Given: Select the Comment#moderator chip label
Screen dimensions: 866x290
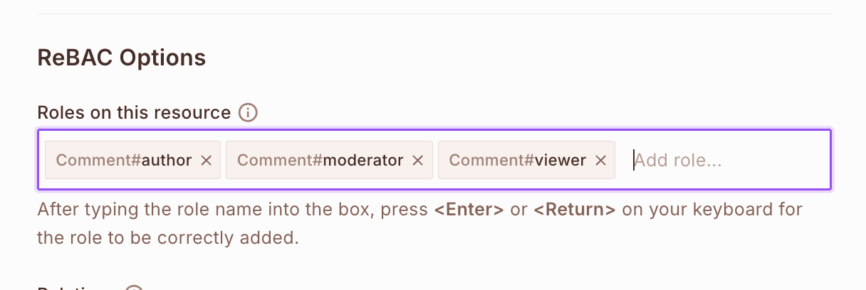Looking at the screenshot, I should (x=320, y=161).
